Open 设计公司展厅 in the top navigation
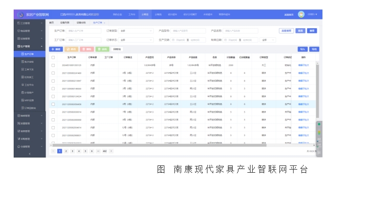This screenshot has width=375, height=201. point(190,15)
